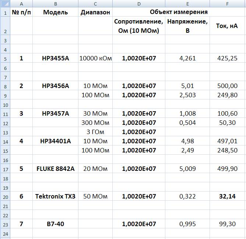The height and width of the screenshot is (239, 246).
Task: Click the 'Сопротивление, Ом (10 МОм)' cell
Action: coord(139,26)
